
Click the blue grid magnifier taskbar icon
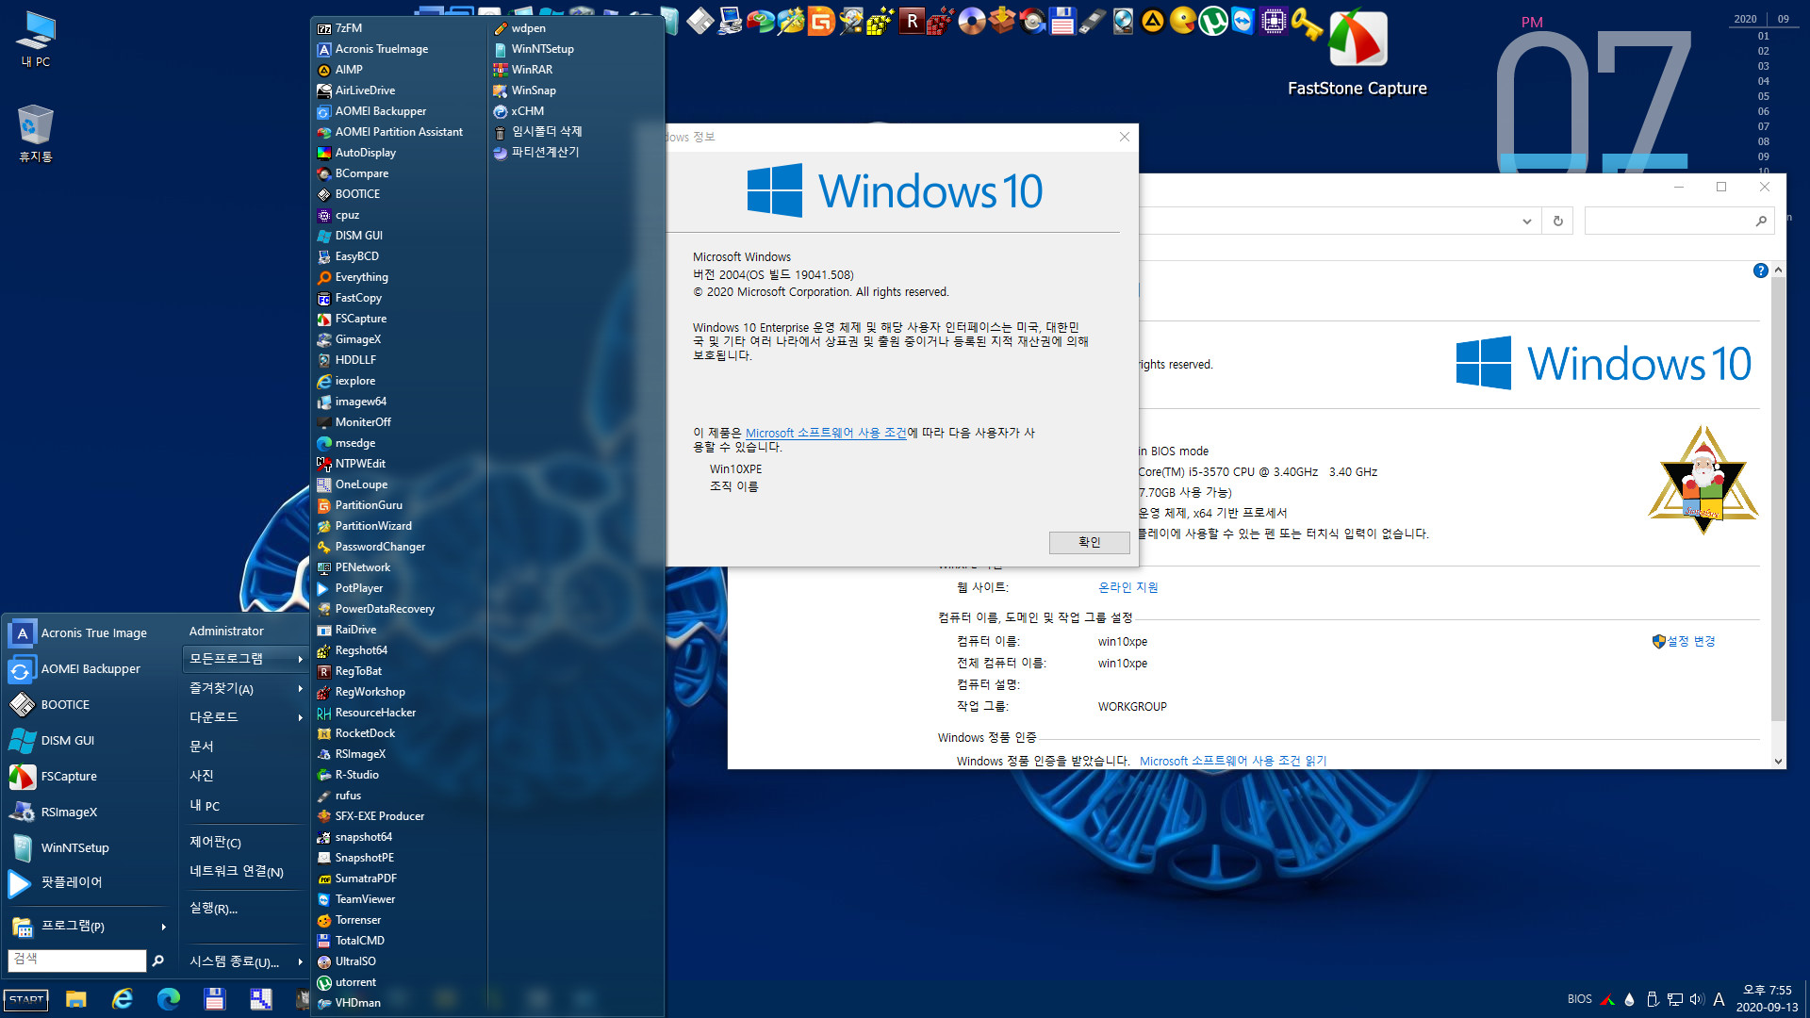[261, 999]
